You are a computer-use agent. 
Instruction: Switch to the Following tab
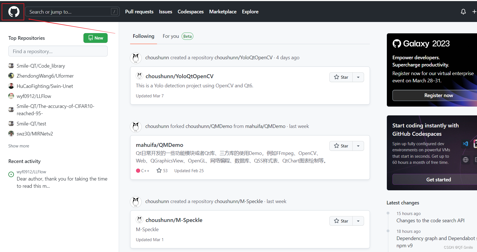click(144, 36)
